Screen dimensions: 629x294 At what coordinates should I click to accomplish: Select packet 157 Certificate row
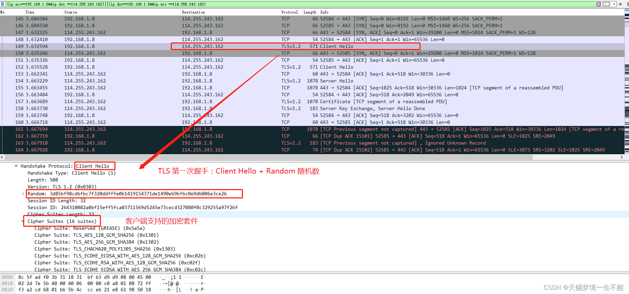(x=312, y=101)
